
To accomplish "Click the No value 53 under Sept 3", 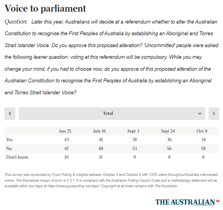I will tap(135, 148).
